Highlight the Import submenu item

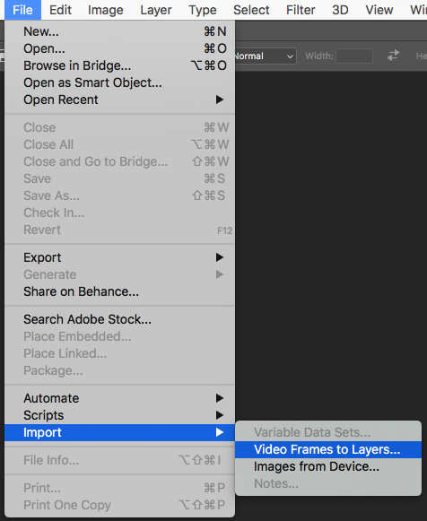pyautogui.click(x=120, y=432)
